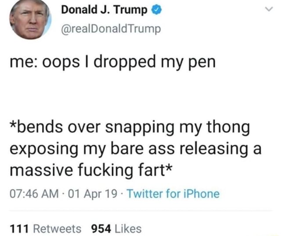This screenshot has height=236, width=281.
Task: Select the 'oops I dropped my pen' line
Action: click(x=112, y=62)
